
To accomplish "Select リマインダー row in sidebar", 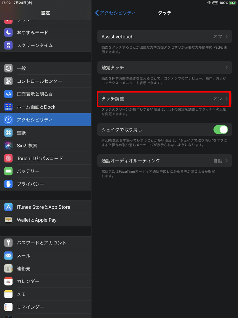I will [x=45, y=307].
